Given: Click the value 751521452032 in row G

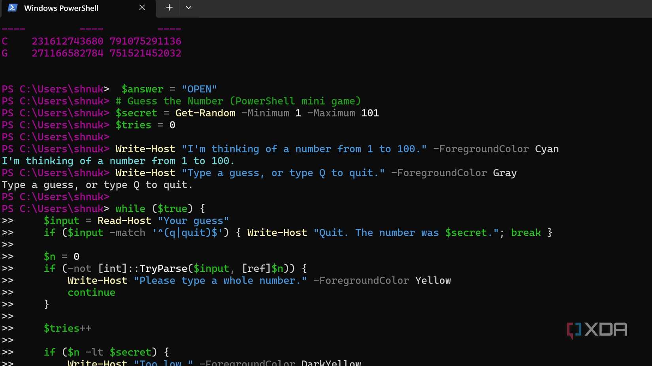Looking at the screenshot, I should [145, 53].
